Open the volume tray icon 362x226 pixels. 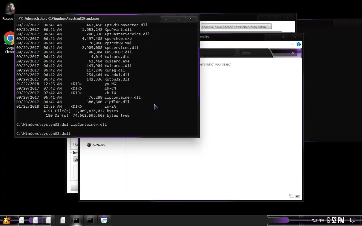(x=321, y=220)
